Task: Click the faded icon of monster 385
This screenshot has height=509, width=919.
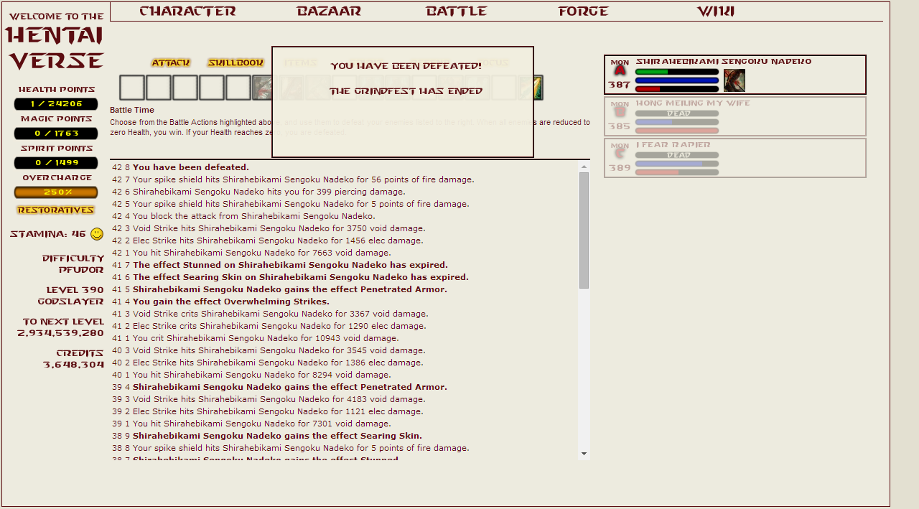Action: pyautogui.click(x=620, y=113)
